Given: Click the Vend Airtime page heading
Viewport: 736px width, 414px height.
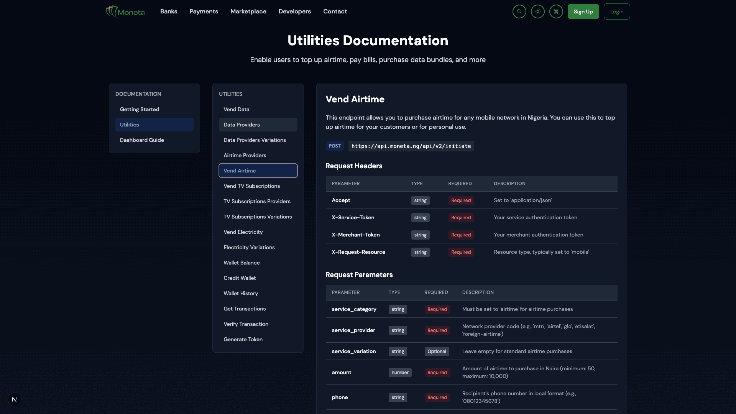Looking at the screenshot, I should pyautogui.click(x=355, y=99).
